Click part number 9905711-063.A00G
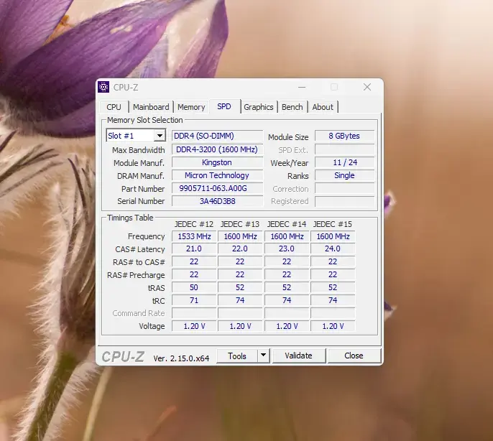The image size is (493, 441). [217, 188]
